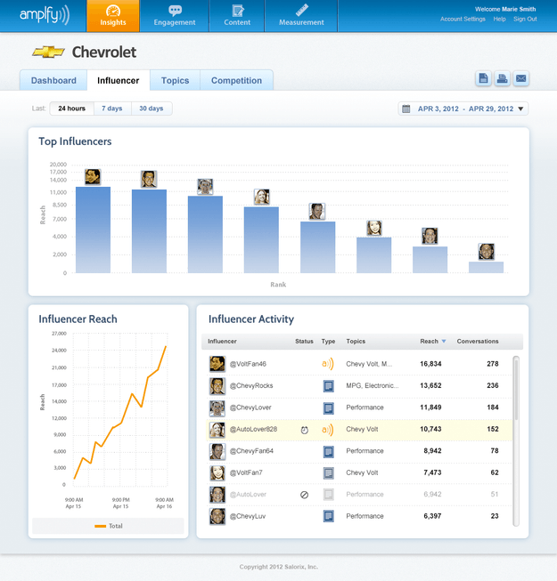Switch to the Topics tab

coord(176,80)
